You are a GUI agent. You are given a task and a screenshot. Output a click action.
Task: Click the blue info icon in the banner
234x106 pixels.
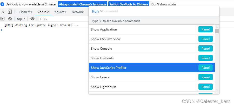click(3, 4)
